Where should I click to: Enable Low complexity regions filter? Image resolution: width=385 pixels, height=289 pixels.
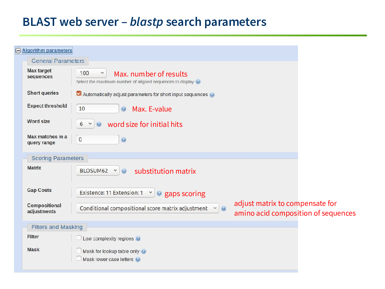point(79,238)
